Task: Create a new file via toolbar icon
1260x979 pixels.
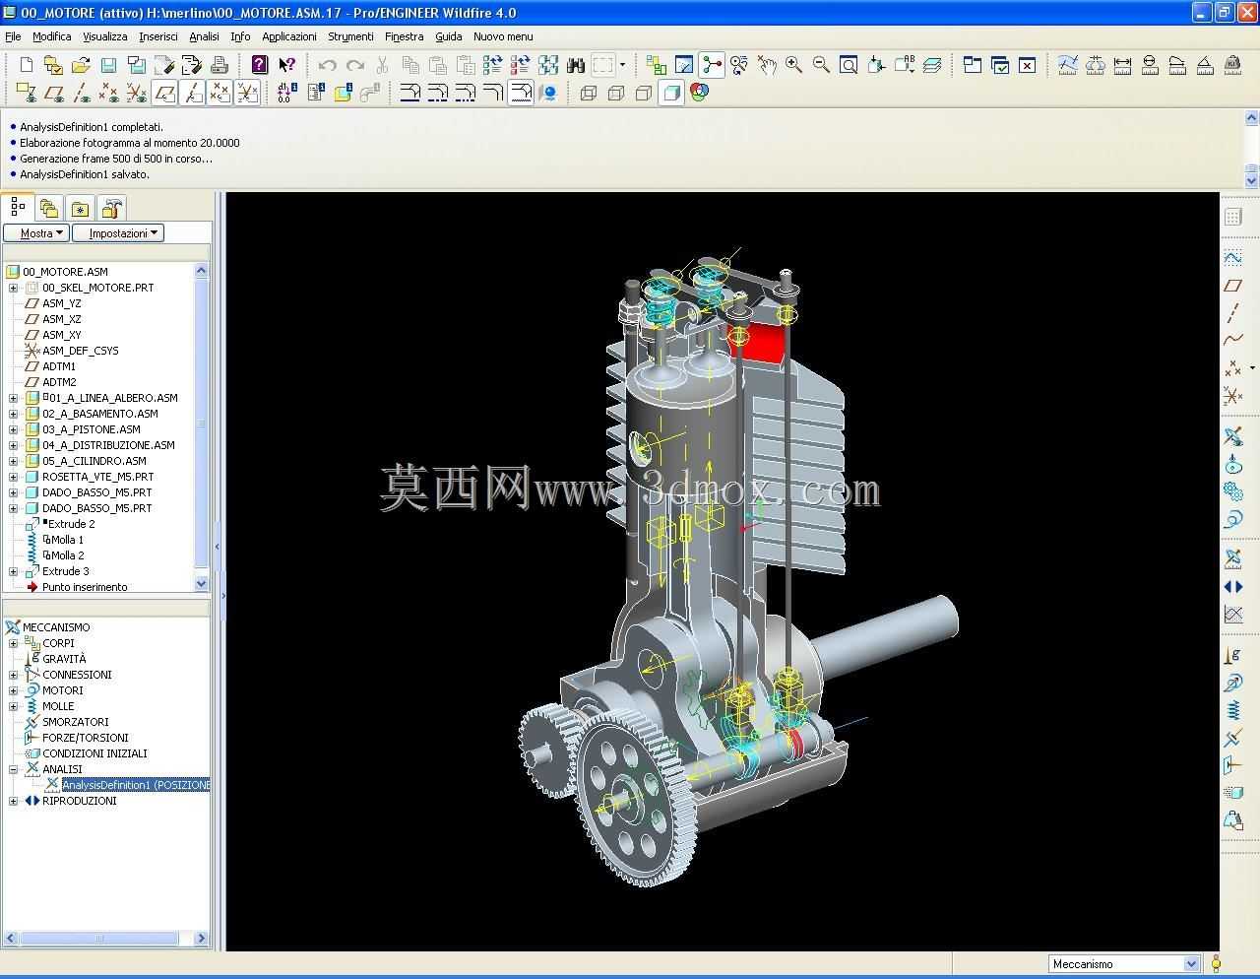Action: click(x=27, y=65)
